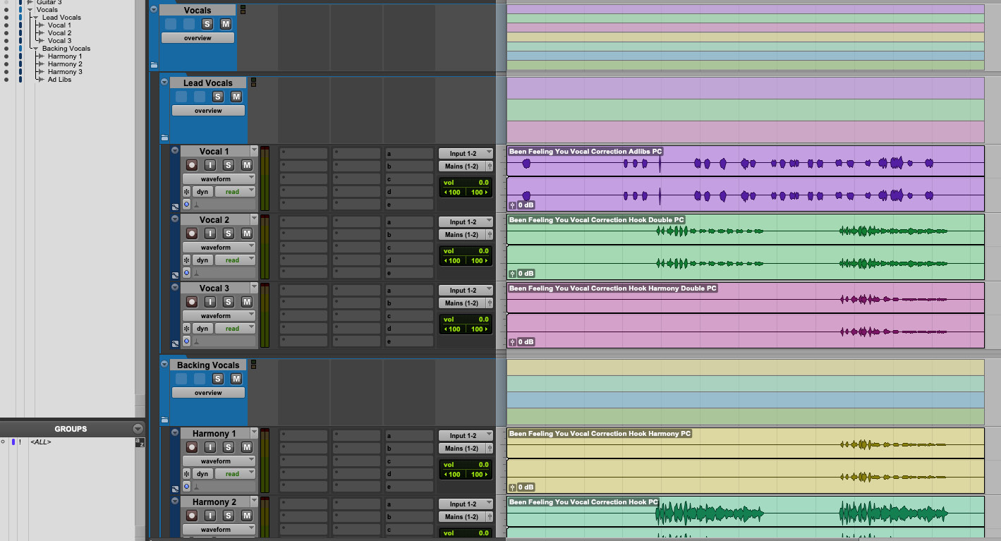Select the ALL group in Groups list
The height and width of the screenshot is (541, 1001).
click(x=41, y=442)
